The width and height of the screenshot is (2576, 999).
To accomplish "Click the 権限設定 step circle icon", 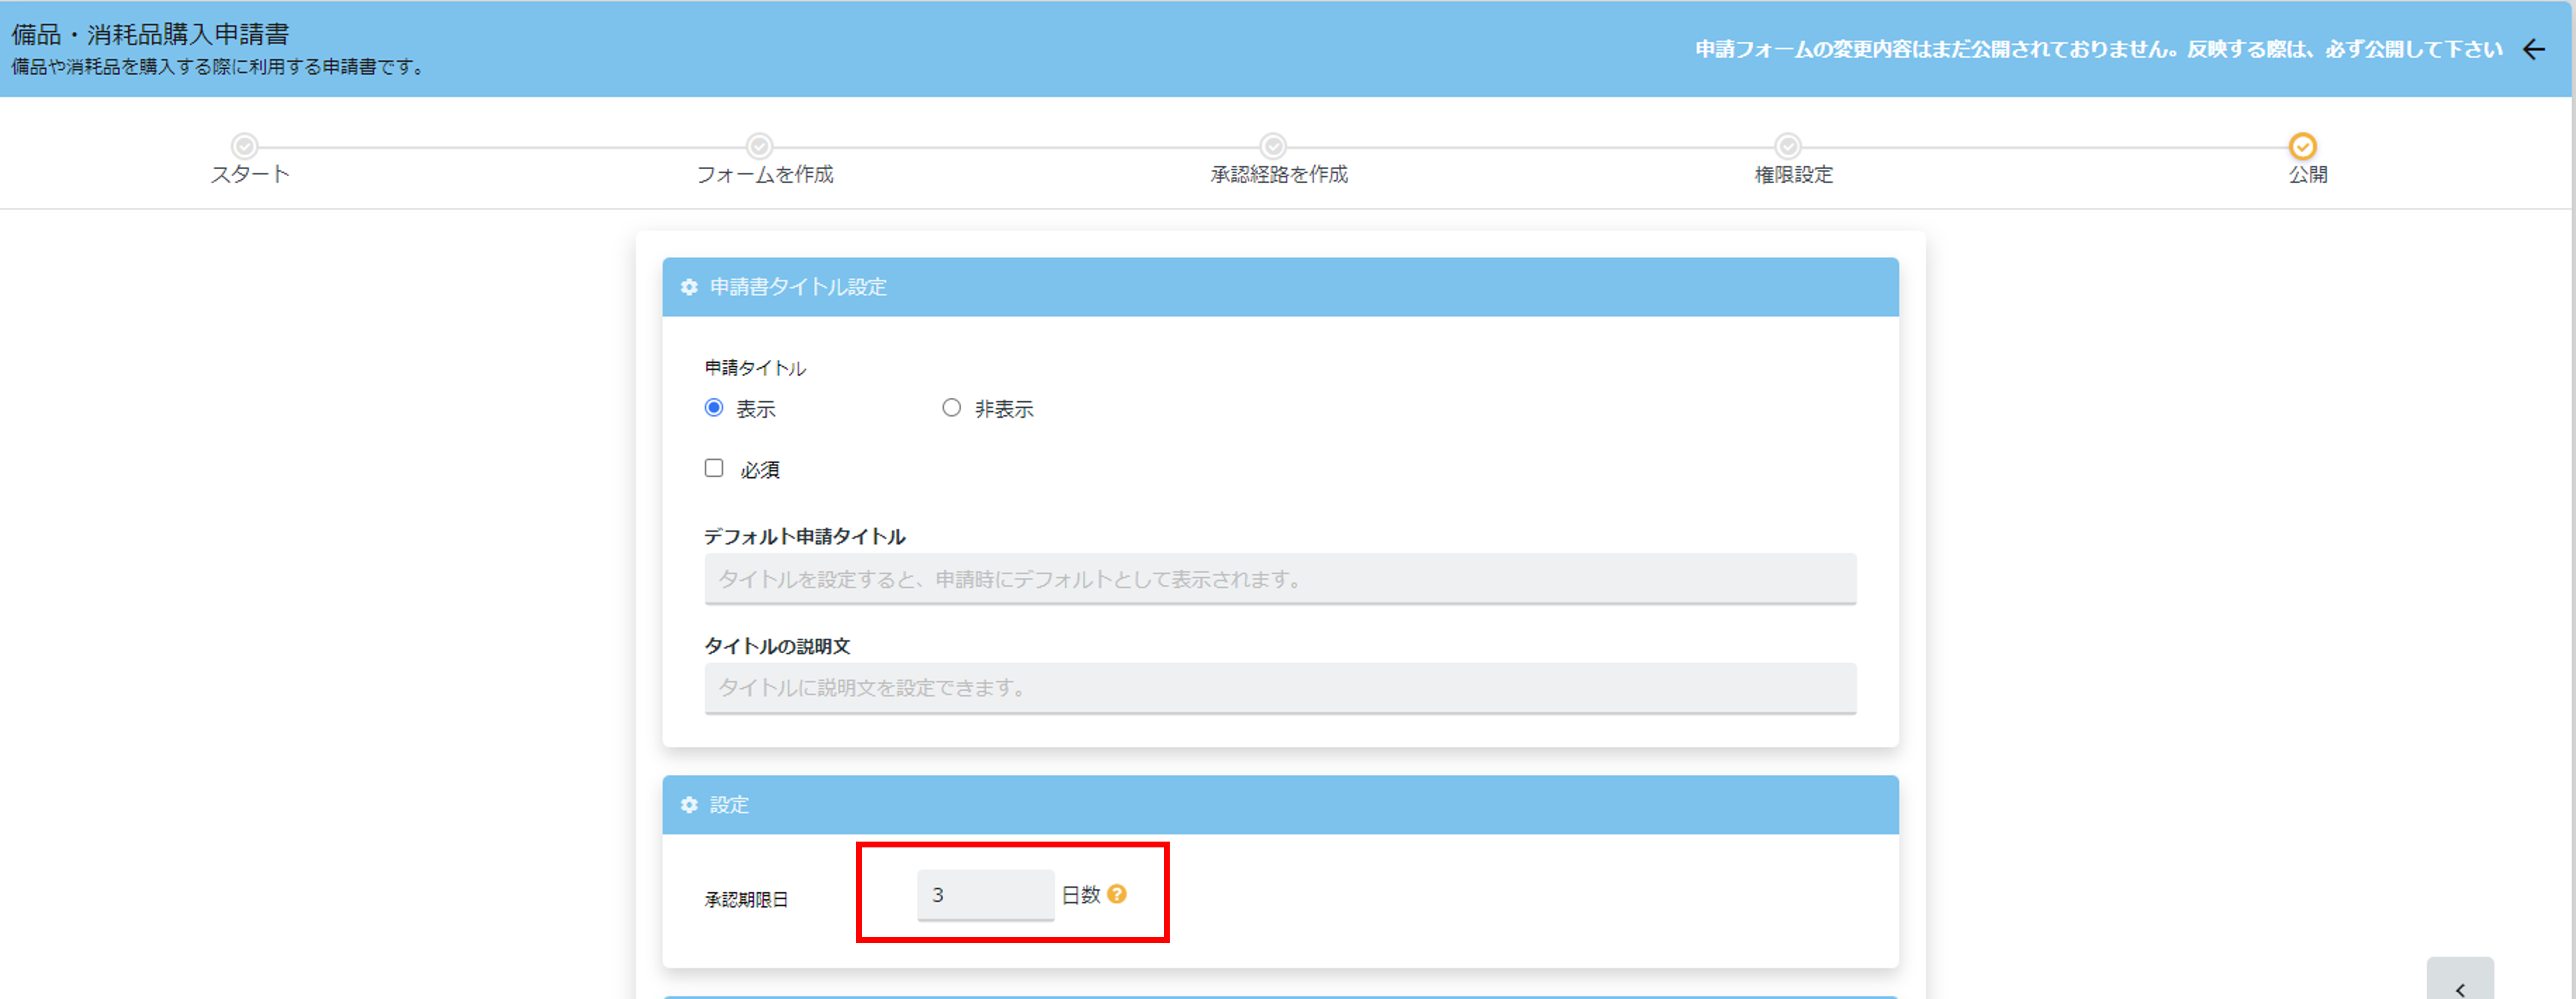I will pyautogui.click(x=1788, y=146).
